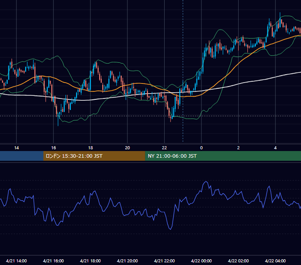Click the '0' hour label on price chart axis
The height and width of the screenshot is (265, 301).
click(201, 148)
